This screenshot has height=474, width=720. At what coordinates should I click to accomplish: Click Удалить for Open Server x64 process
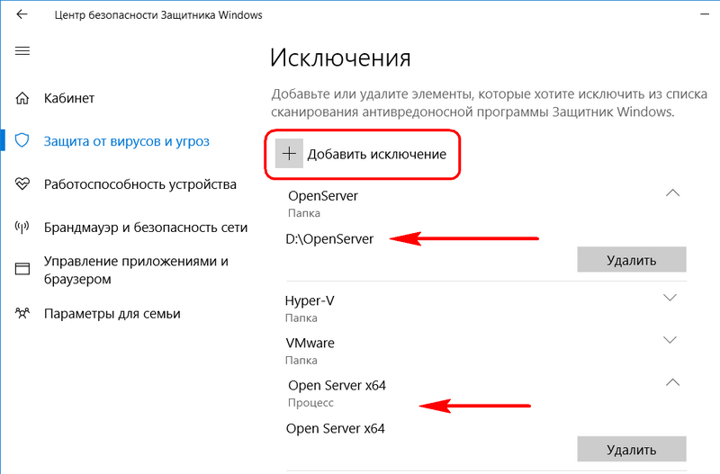(x=632, y=449)
